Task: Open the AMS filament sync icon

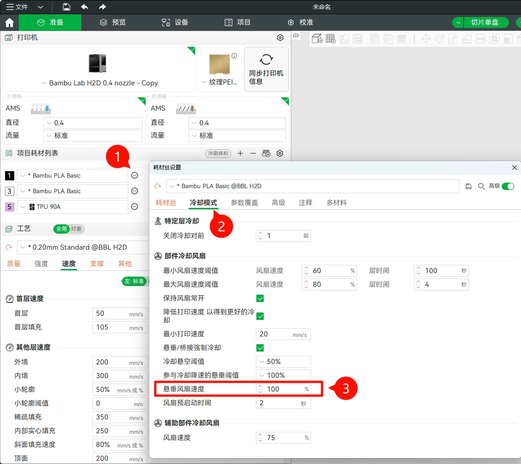Action: pos(266,153)
